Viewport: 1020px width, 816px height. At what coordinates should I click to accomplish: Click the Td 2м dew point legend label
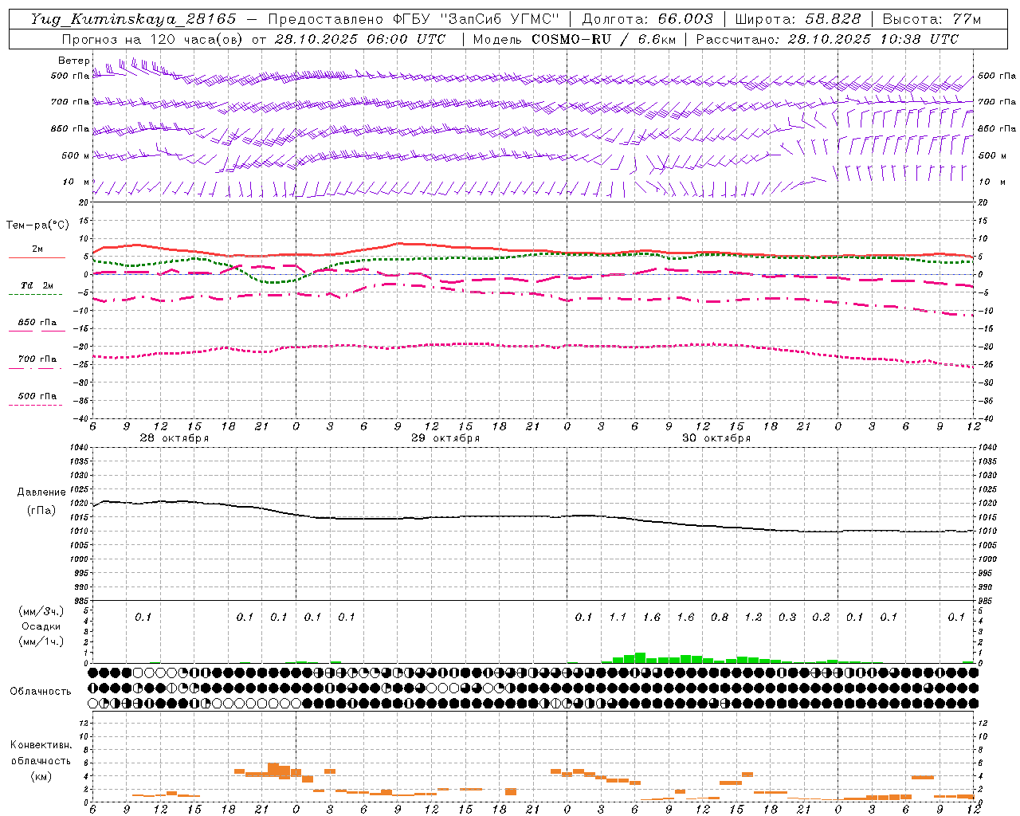tap(37, 285)
